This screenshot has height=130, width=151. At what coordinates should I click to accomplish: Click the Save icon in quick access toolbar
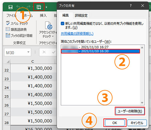tap(10, 7)
